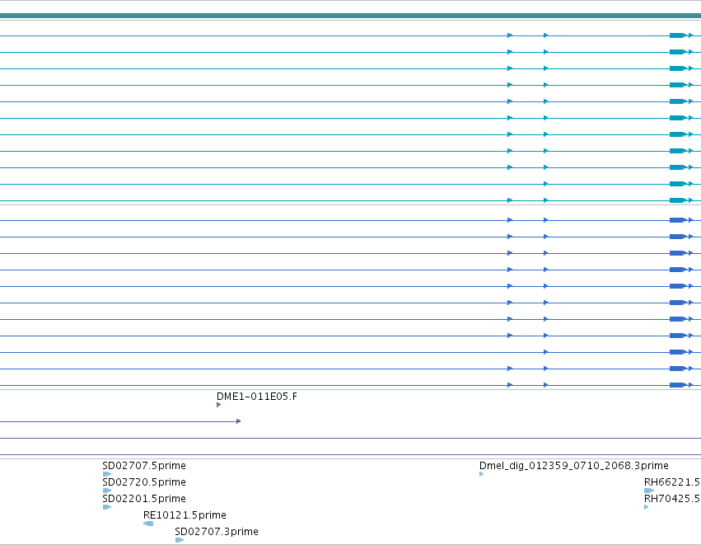Select the DME1-011E05.F feature label
Viewport: 701px width, 545px height.
257,397
